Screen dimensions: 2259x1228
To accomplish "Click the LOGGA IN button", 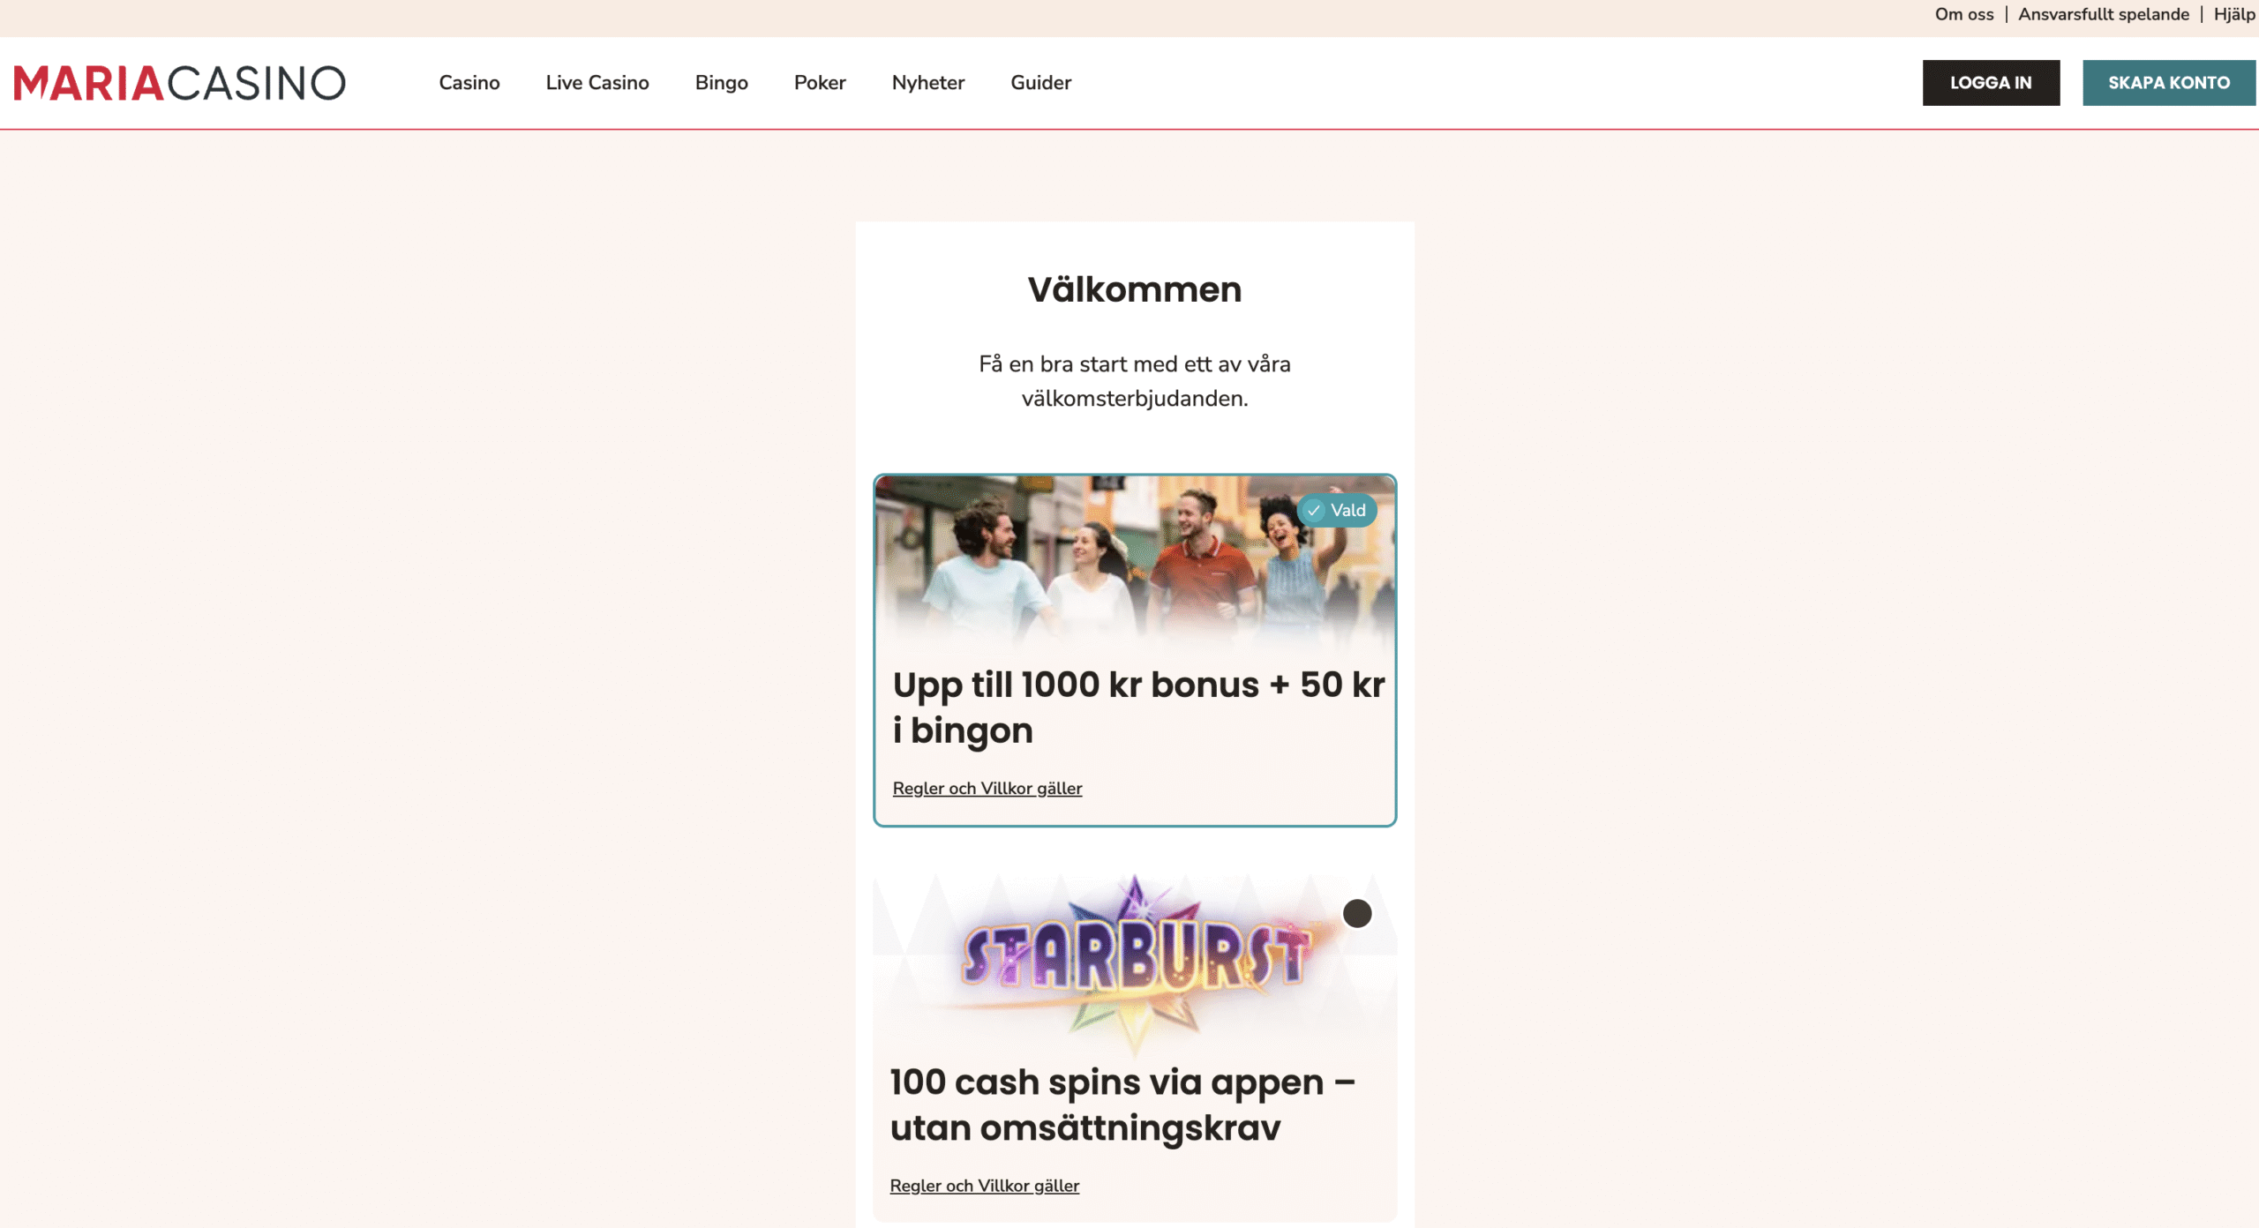I will [1991, 83].
